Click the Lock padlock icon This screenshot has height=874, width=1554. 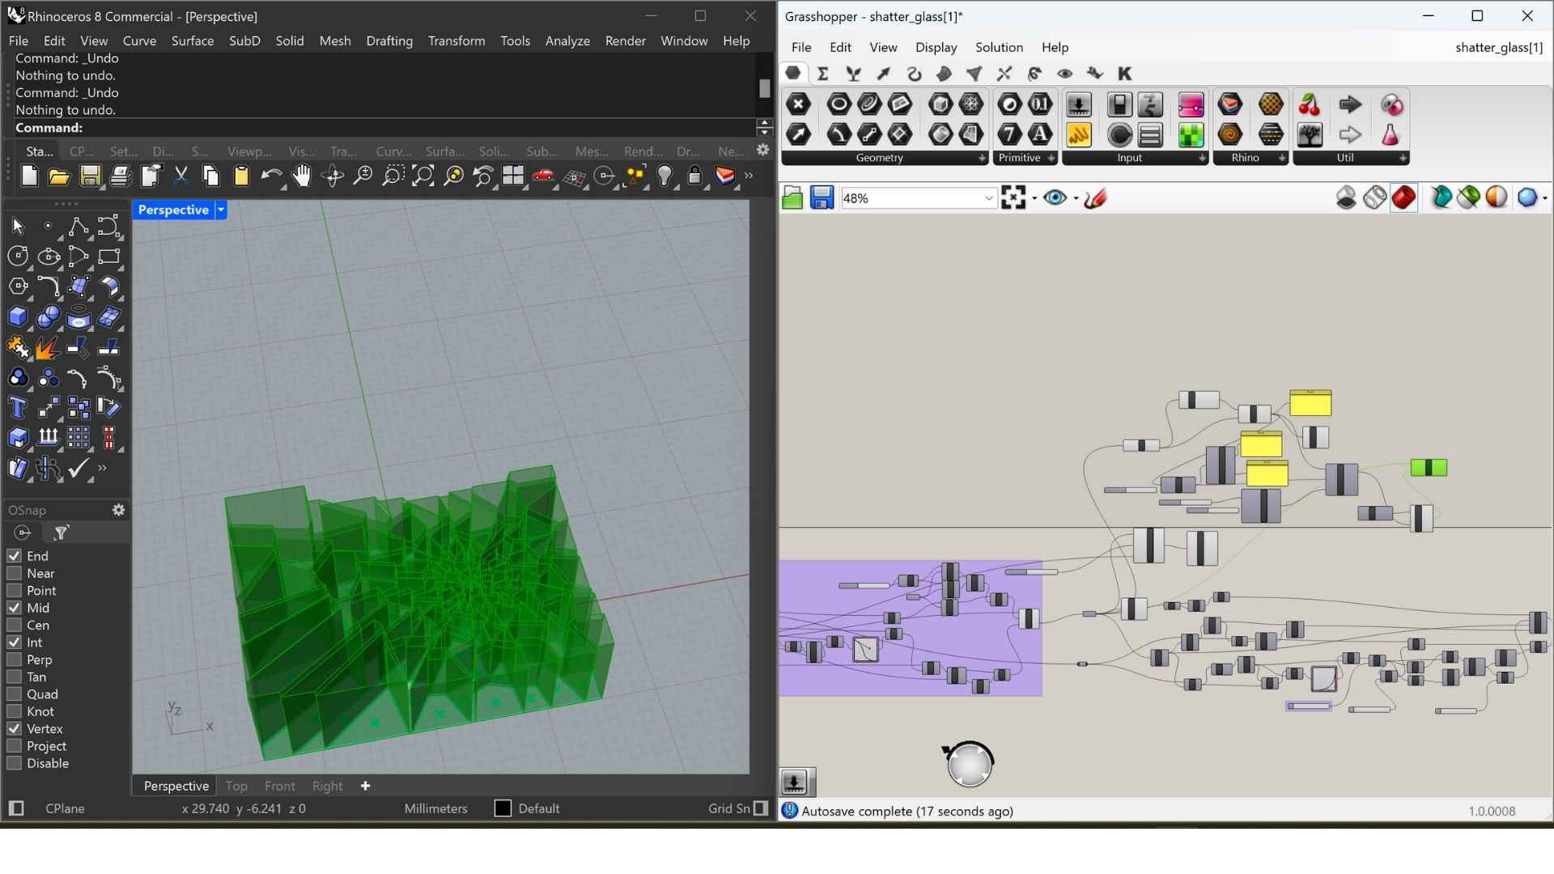point(695,176)
